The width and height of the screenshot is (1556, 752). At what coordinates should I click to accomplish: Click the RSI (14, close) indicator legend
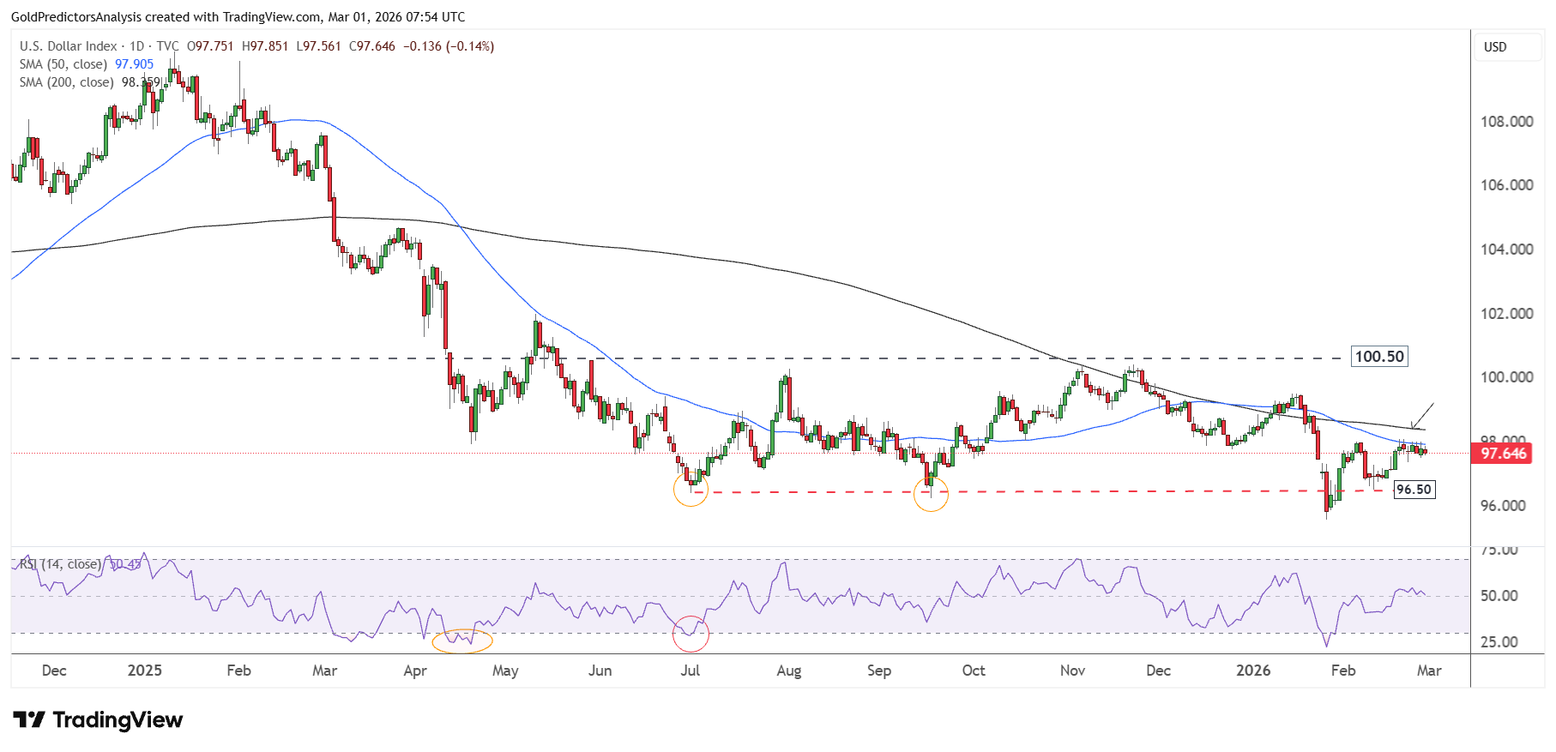60,564
